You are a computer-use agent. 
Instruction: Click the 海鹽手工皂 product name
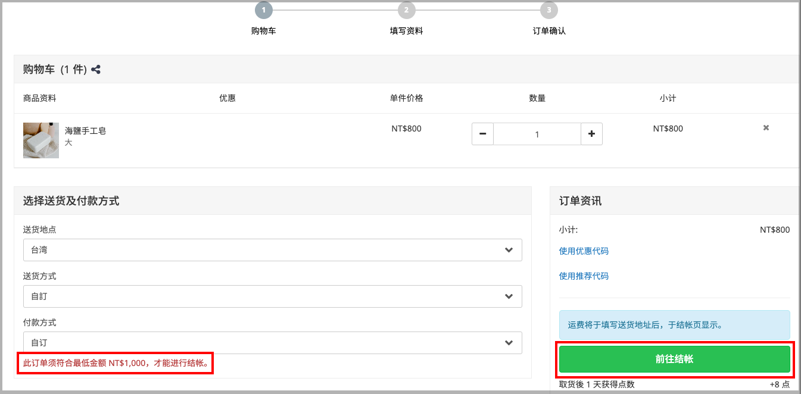coord(85,131)
